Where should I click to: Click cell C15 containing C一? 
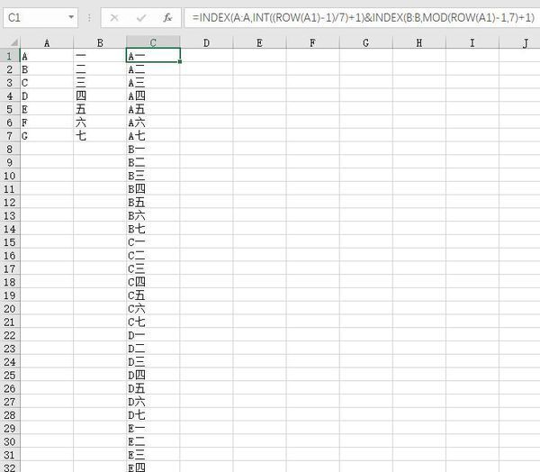pos(153,242)
